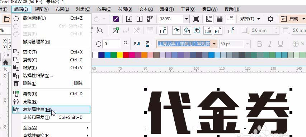Image resolution: width=306 pixels, height=137 pixels.
Task: Expand the 启动 workspace dropdown arrow
Action: [303, 19]
